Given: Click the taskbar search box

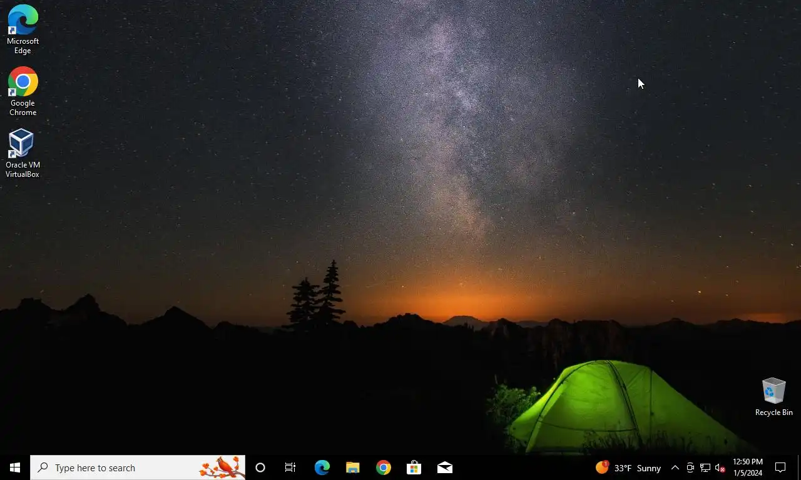Looking at the screenshot, I should 138,467.
